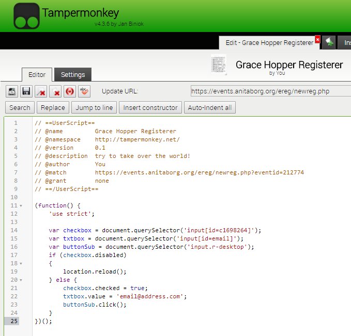Click the 'v4.3.6 by Jan Biniok' version text
This screenshot has width=351, height=336.
tap(119, 24)
